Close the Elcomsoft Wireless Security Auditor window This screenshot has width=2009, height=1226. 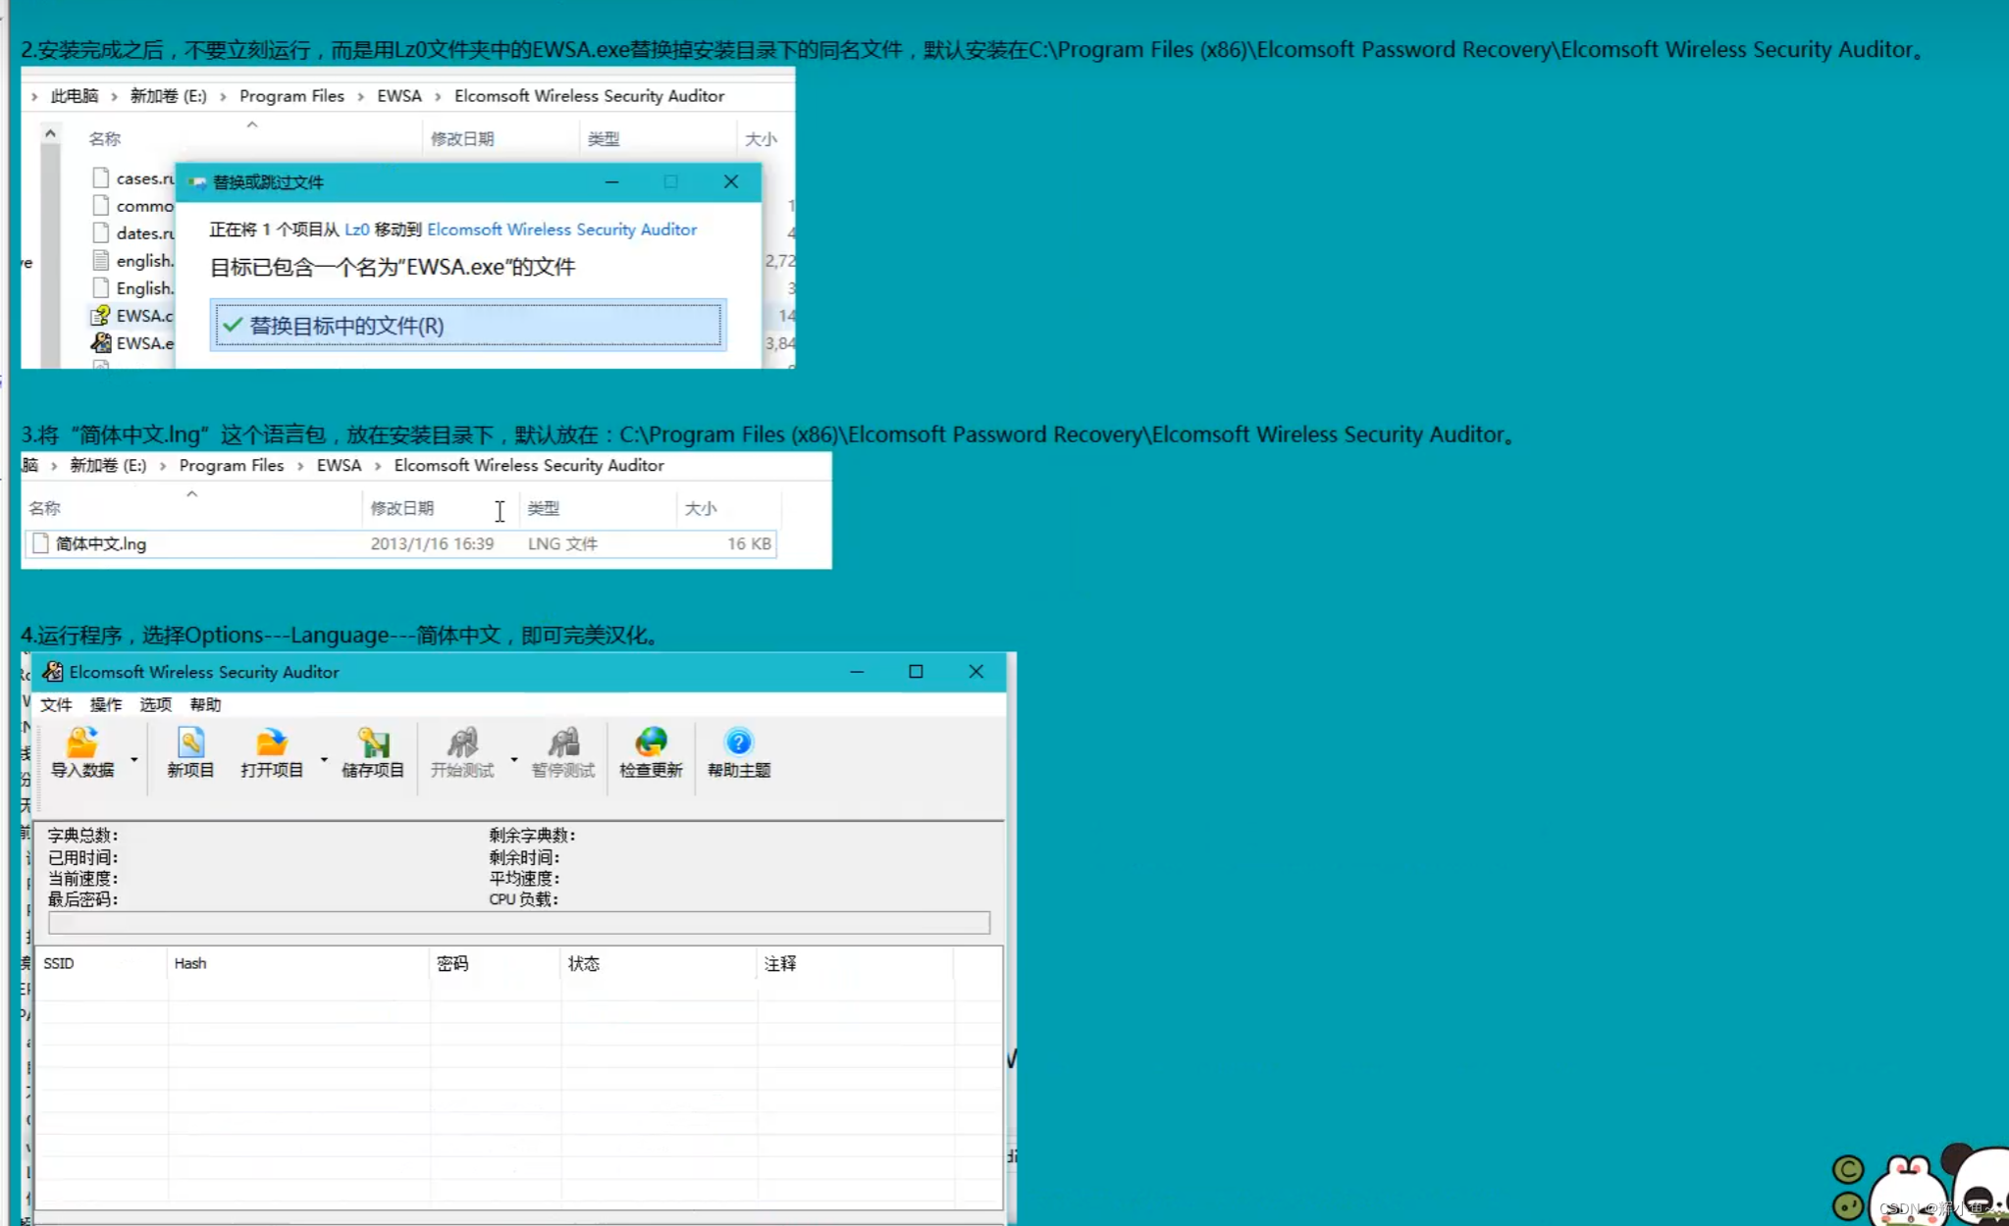[x=976, y=672]
